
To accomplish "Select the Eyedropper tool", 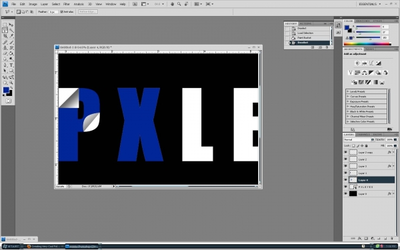I will click(x=11, y=36).
